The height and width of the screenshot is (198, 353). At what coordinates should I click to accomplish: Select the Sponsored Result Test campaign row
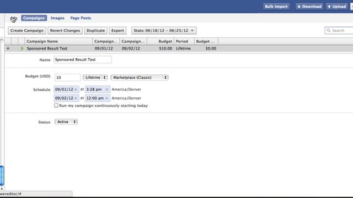[179, 48]
